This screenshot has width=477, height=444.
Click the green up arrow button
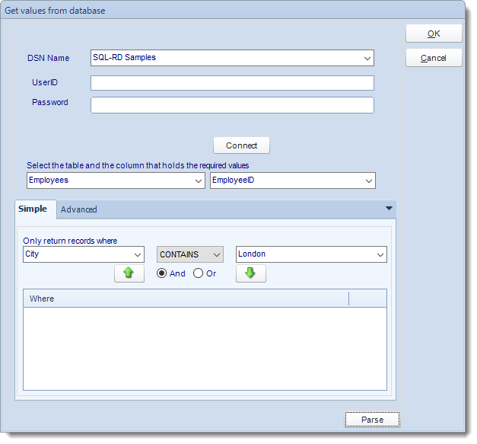pos(129,273)
